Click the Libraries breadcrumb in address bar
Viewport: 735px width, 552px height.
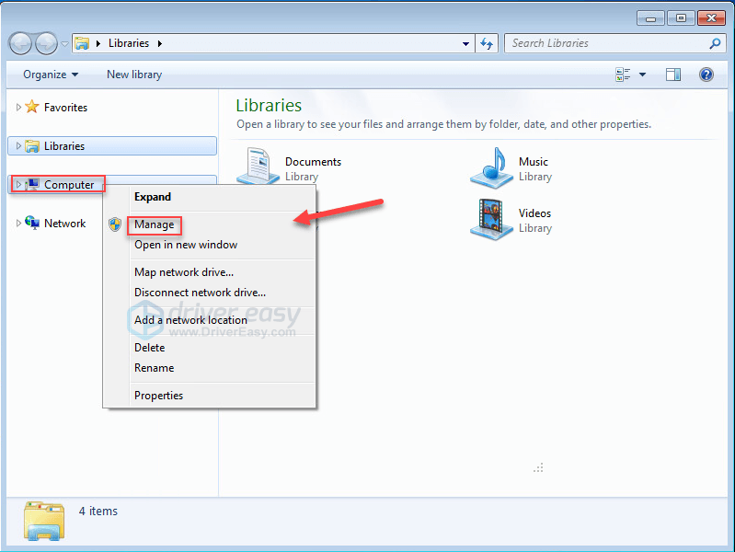coord(129,43)
